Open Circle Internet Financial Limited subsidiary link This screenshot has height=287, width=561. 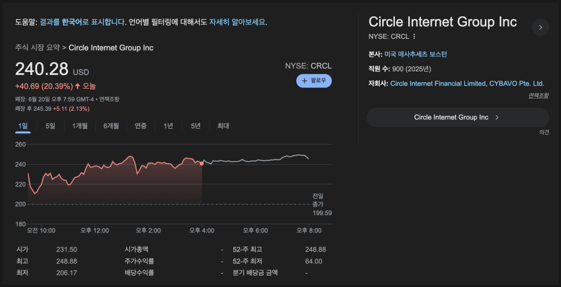pos(438,83)
